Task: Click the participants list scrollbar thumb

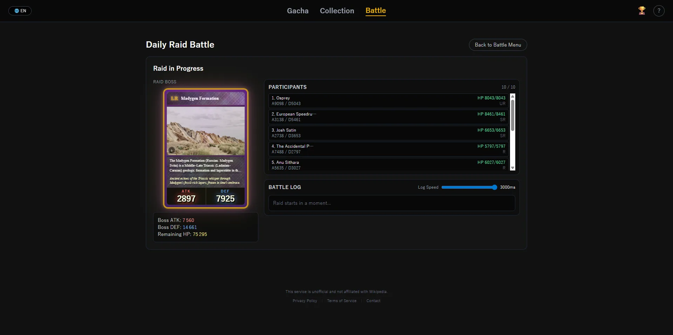Action: [512, 116]
